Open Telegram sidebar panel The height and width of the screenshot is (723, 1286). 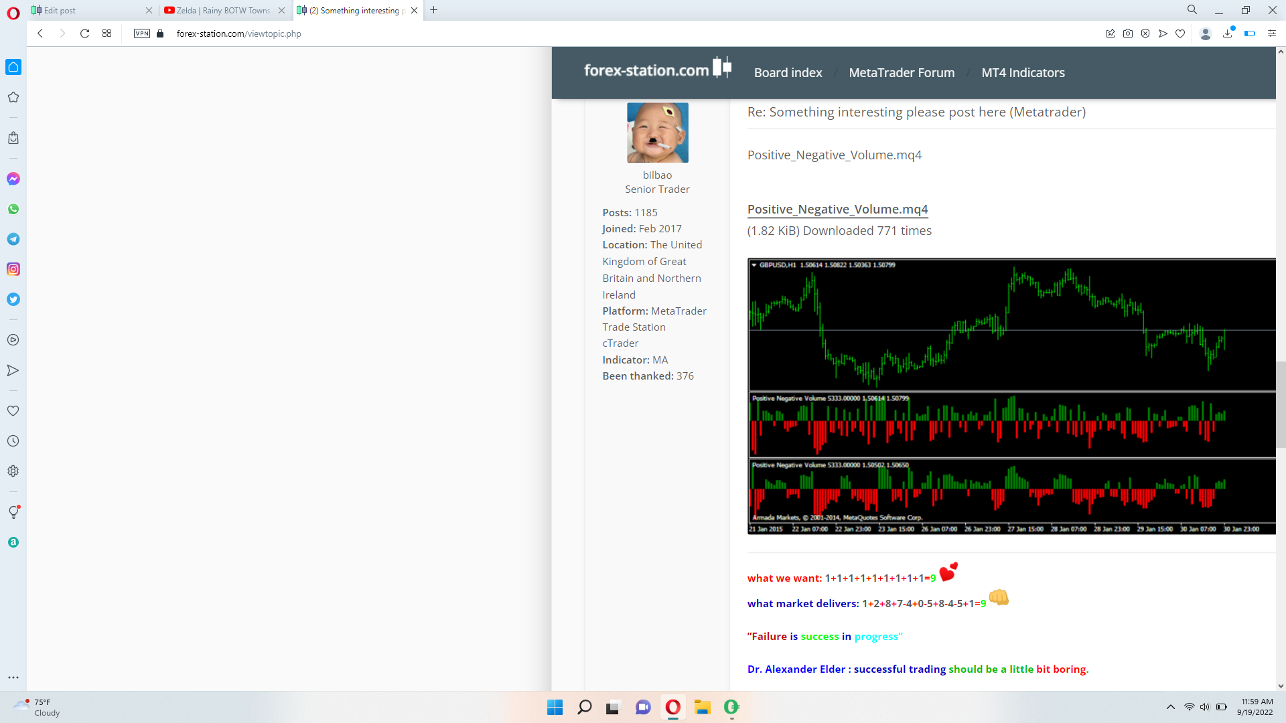[x=13, y=239]
